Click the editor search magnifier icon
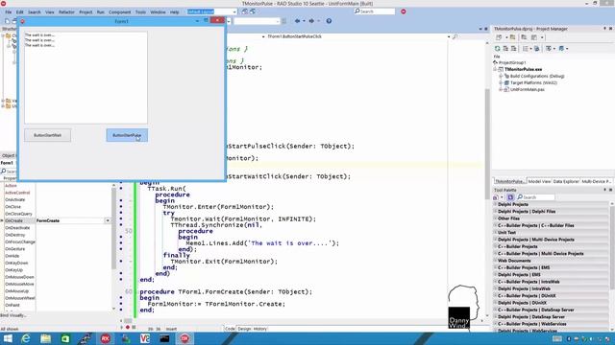The width and height of the screenshot is (615, 345). (455, 36)
